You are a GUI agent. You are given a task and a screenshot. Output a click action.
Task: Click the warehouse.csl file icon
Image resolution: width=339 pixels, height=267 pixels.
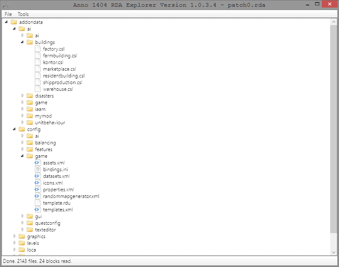pos(38,89)
